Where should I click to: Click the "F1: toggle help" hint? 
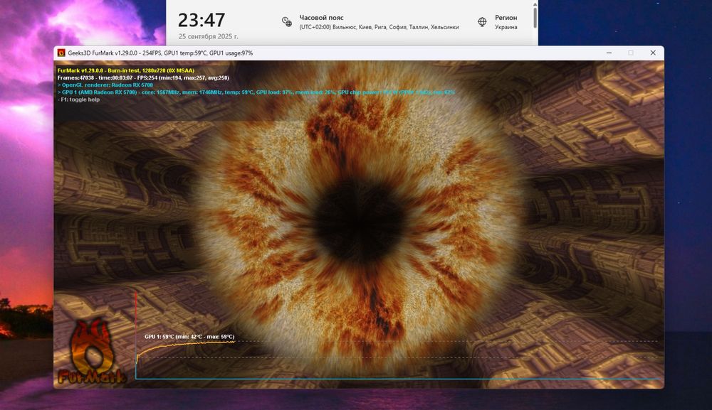pyautogui.click(x=78, y=99)
